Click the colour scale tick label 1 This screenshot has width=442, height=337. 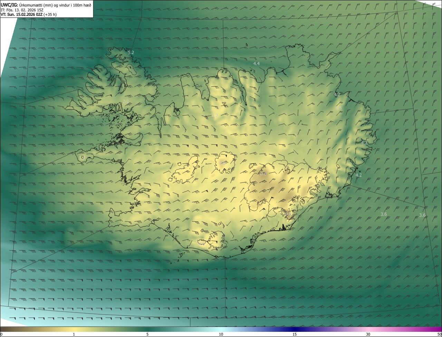click(x=74, y=334)
